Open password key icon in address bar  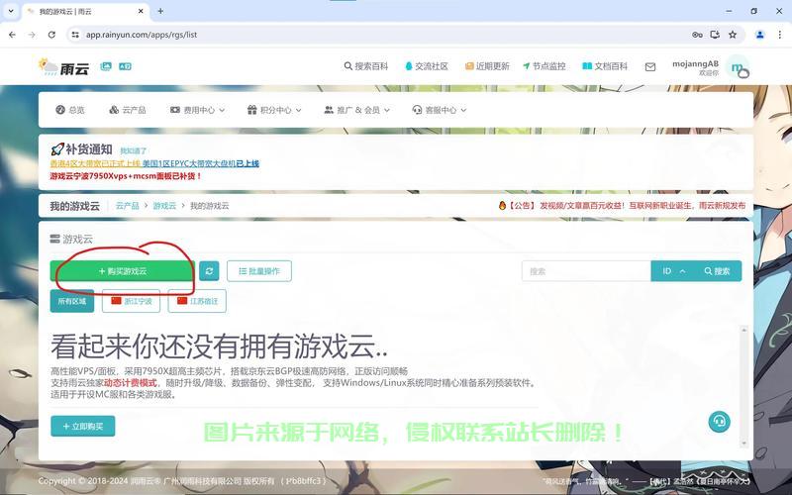[x=697, y=35]
